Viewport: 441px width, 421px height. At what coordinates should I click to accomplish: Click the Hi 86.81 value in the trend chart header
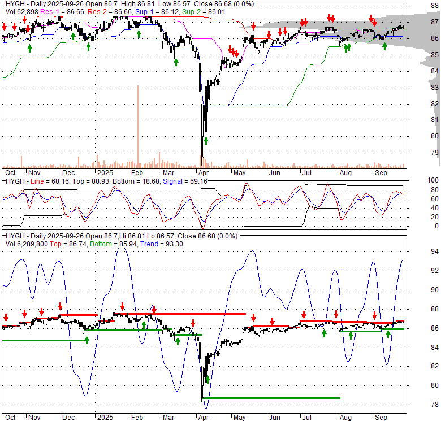132,236
